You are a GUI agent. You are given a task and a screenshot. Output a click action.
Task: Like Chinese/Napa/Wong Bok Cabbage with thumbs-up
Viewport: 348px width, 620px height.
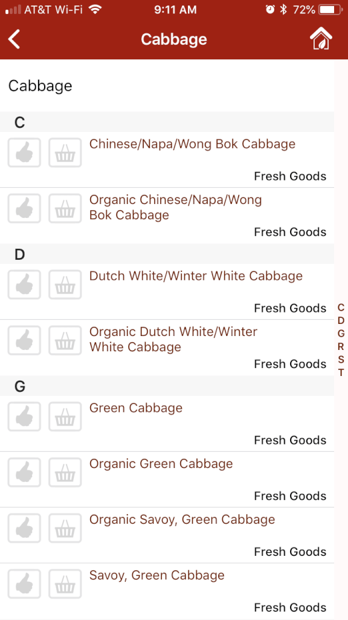point(24,153)
